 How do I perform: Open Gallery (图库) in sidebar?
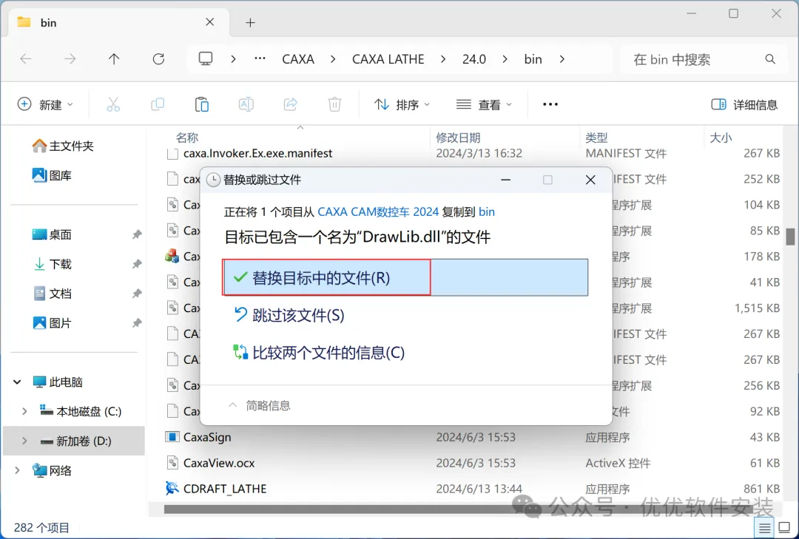point(52,176)
